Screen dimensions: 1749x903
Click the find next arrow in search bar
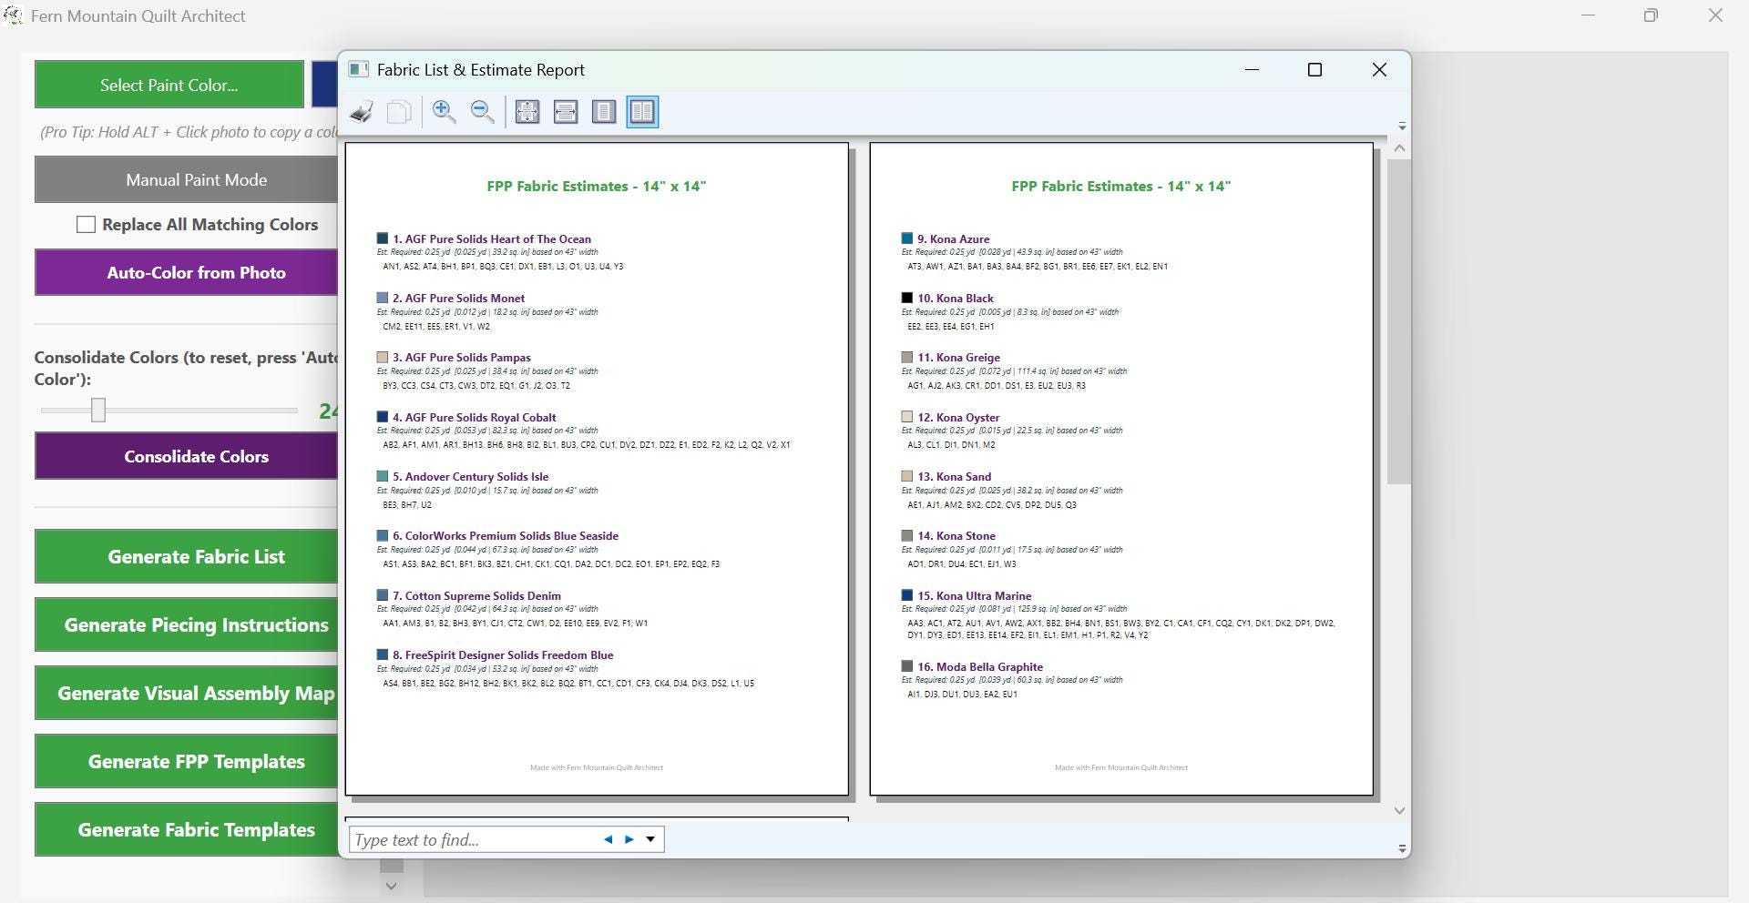click(629, 839)
